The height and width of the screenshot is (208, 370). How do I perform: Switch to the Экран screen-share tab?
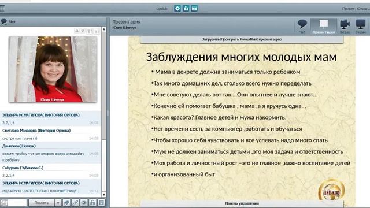tap(361, 27)
